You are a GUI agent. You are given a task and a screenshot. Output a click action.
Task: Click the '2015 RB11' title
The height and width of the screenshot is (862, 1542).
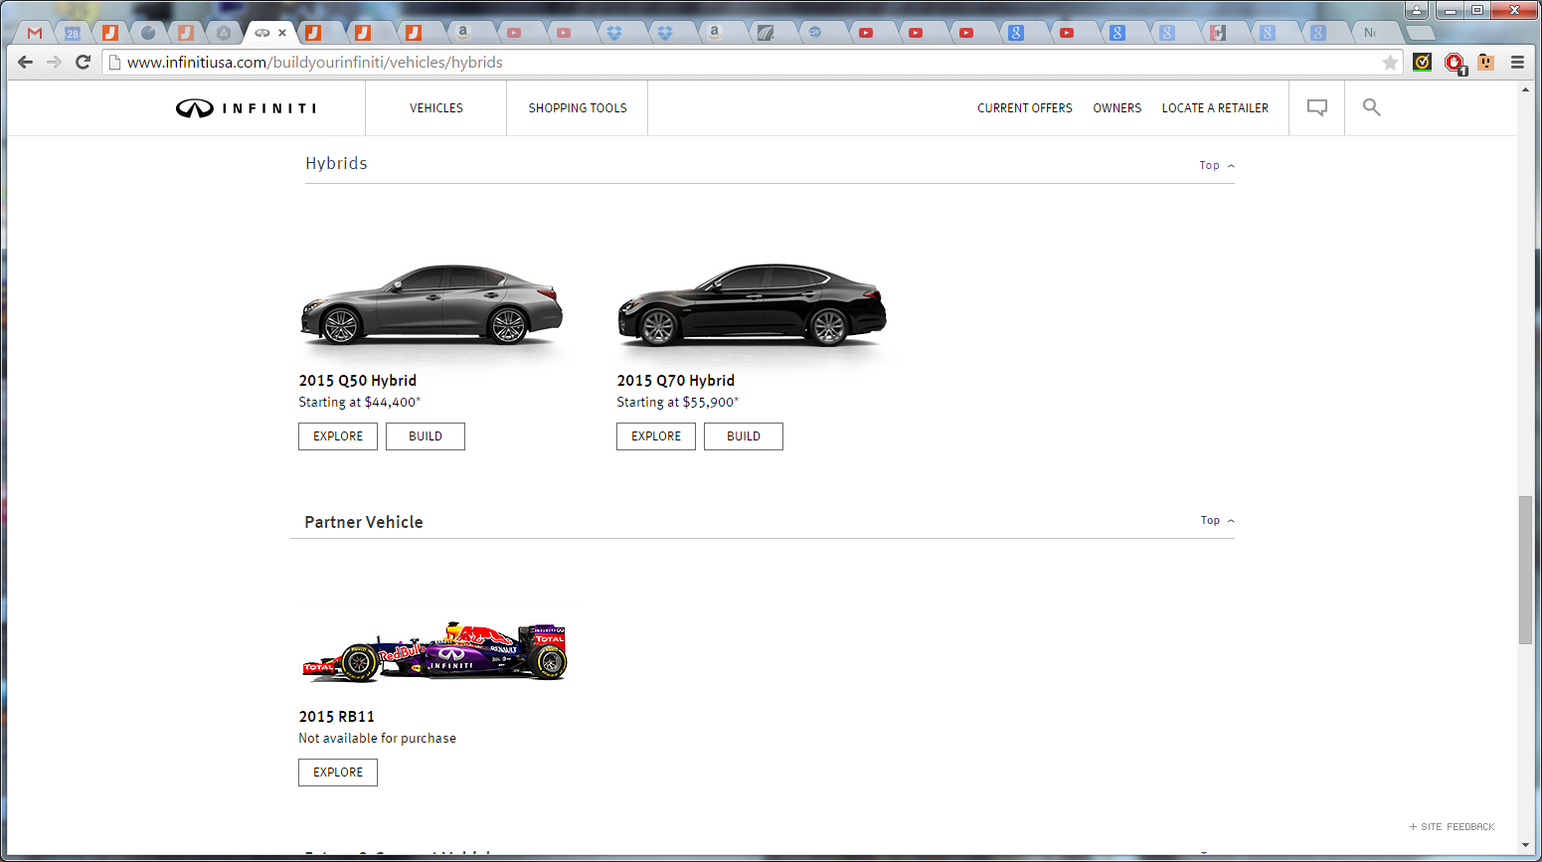337,717
